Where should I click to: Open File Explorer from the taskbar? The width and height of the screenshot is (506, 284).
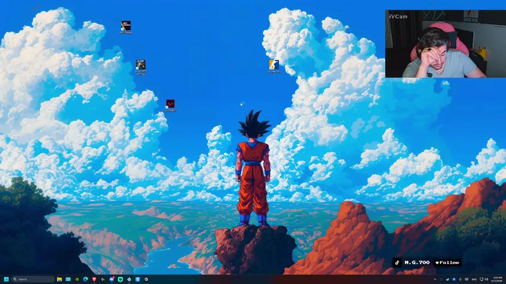click(x=59, y=279)
